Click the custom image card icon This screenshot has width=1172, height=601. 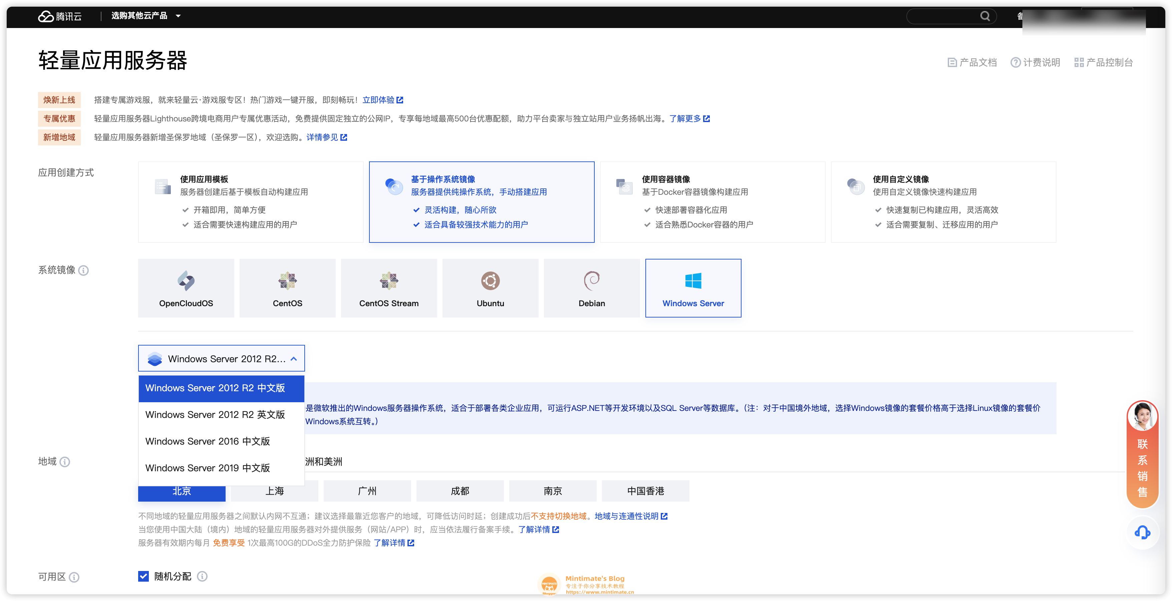856,186
